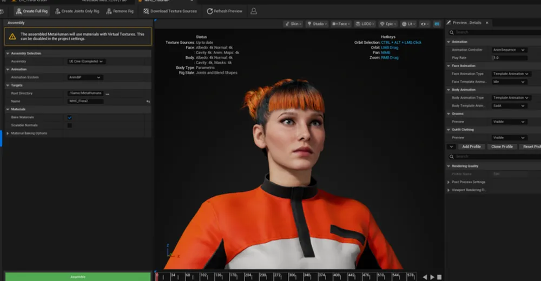Open the Outfit Clothing Preview dropdown
541x281 pixels.
tap(509, 138)
